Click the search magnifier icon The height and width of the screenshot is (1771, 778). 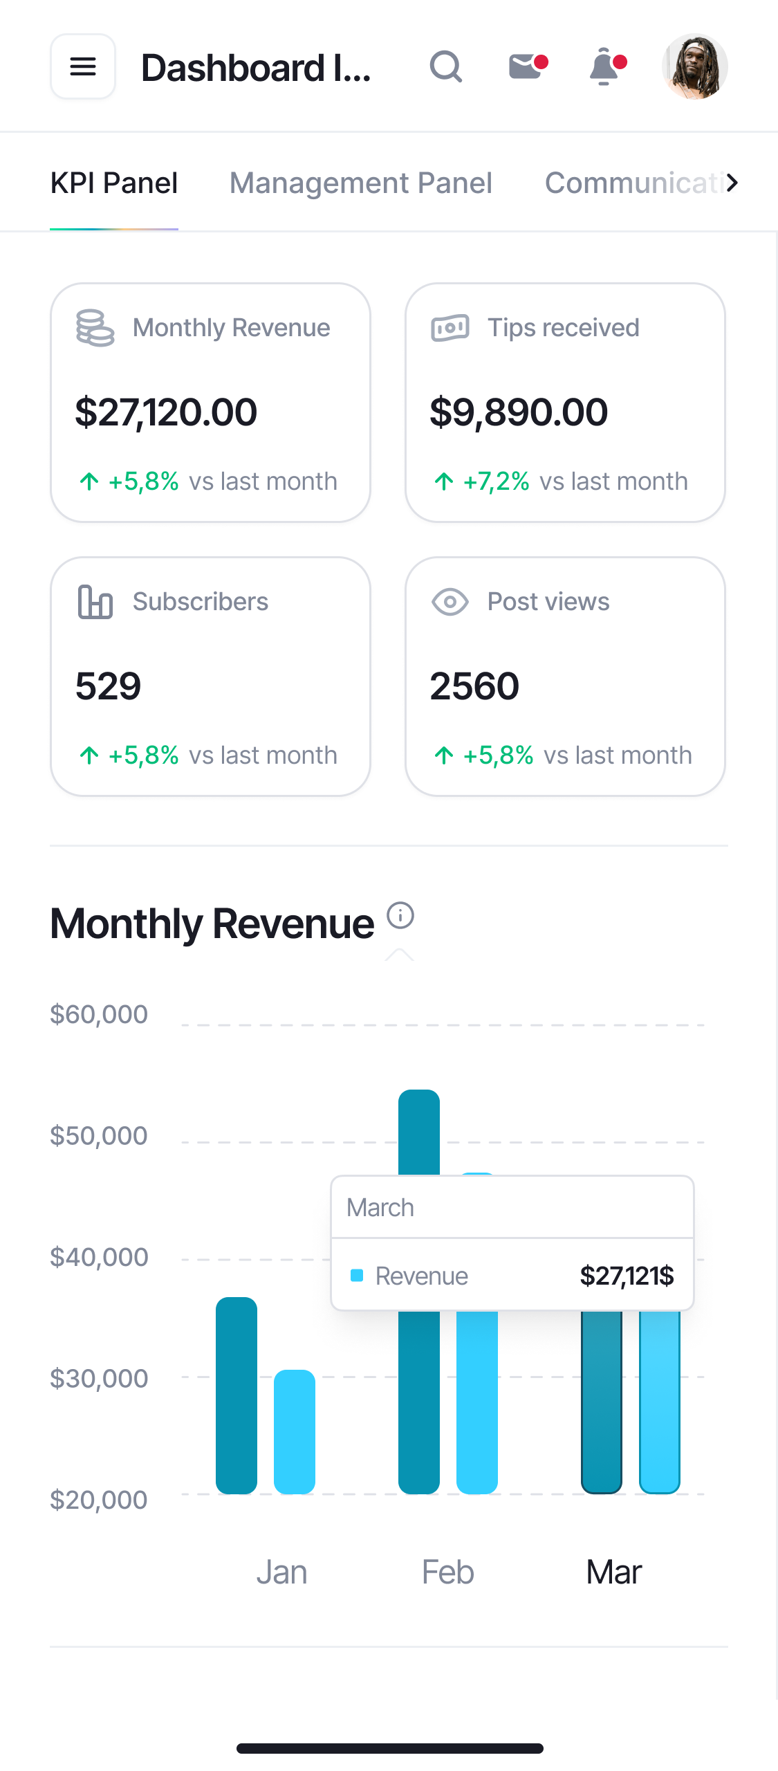(446, 67)
